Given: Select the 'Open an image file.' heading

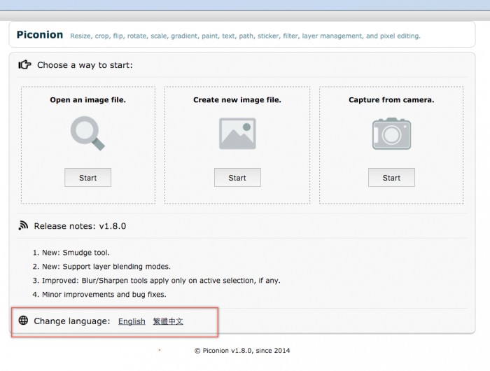Looking at the screenshot, I should (87, 100).
